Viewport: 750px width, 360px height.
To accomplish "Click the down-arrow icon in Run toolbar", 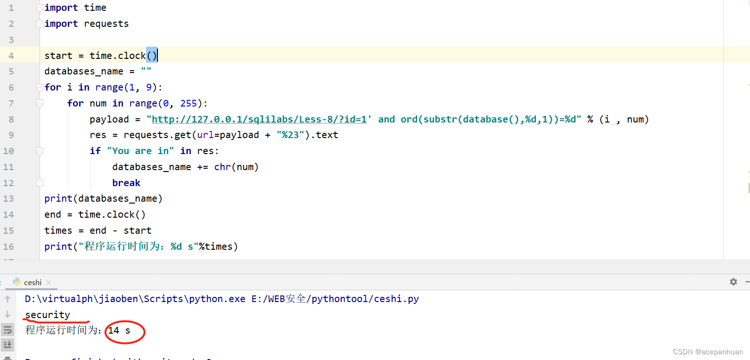I will (x=8, y=314).
